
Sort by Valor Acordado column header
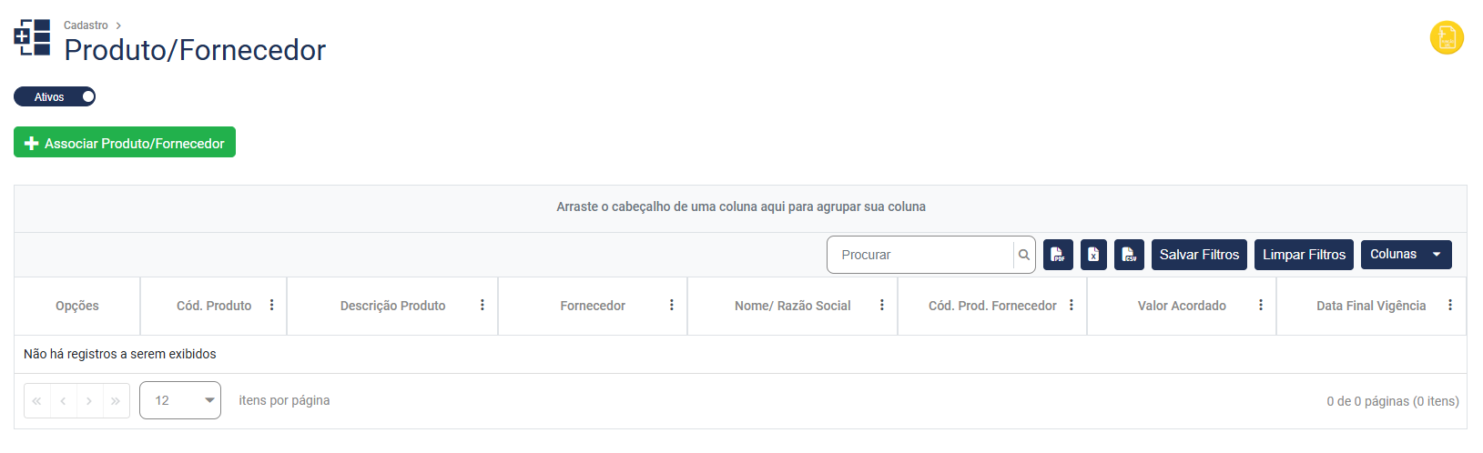pos(1182,306)
